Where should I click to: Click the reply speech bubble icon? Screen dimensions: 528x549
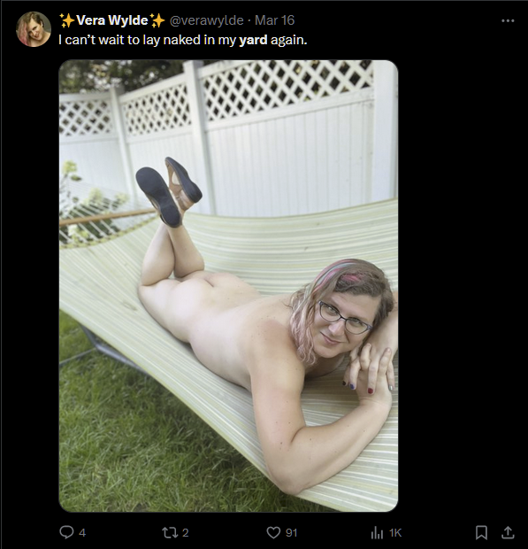[x=66, y=532]
